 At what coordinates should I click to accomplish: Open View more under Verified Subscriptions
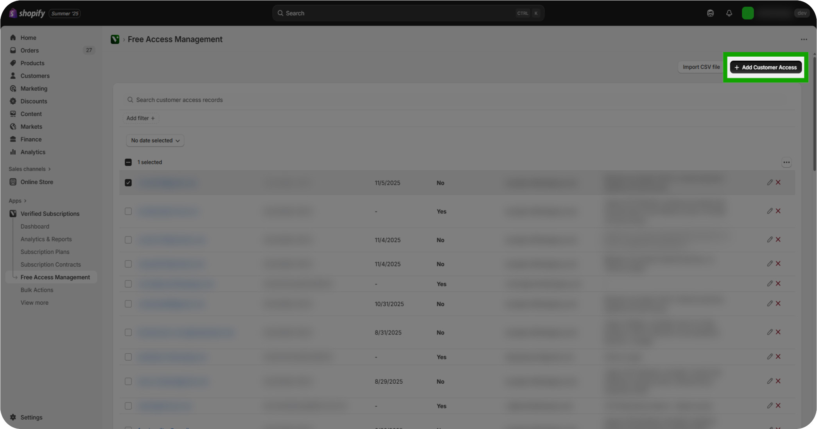click(x=34, y=303)
